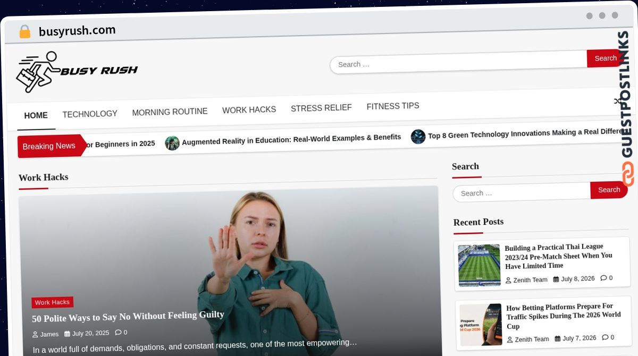Viewport: 638px width, 356px height.
Task: Open the Work Hacks menu item
Action: 249,110
